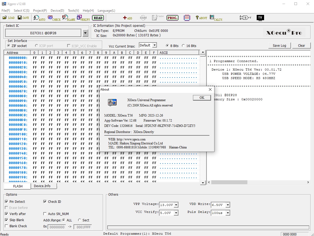Click the BLANK check toolbar icon
The image size is (314, 236).
click(69, 18)
